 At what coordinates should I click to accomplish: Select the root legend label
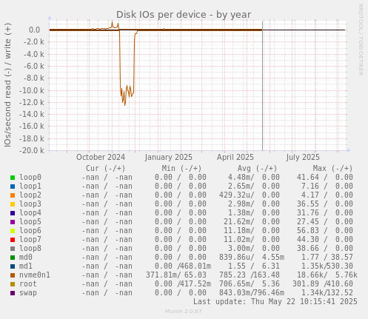point(28,284)
